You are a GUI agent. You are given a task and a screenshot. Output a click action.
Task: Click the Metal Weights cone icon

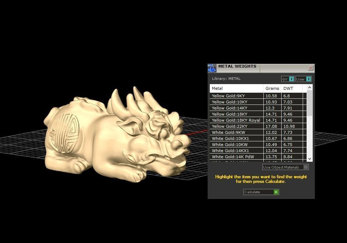click(x=212, y=68)
